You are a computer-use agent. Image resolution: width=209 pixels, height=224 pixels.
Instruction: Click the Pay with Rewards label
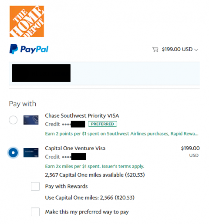[x=66, y=186]
